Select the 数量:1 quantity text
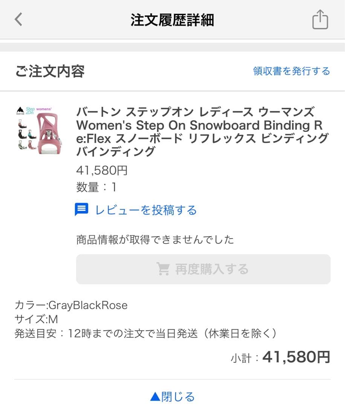 pos(96,187)
